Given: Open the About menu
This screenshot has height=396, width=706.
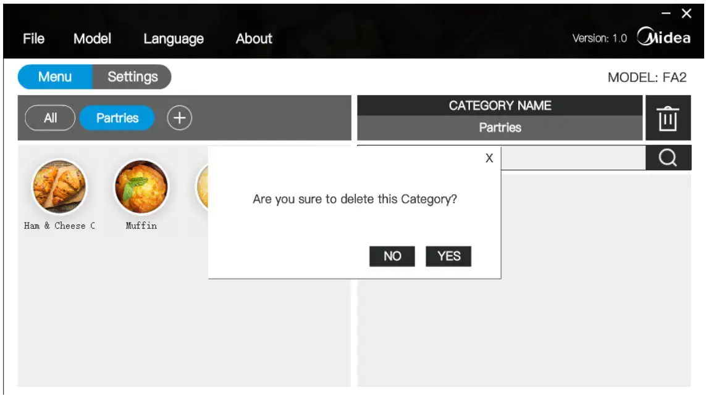Looking at the screenshot, I should coord(253,38).
